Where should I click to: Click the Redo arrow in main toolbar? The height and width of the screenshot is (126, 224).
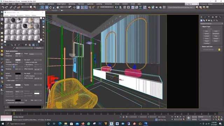(6, 7)
